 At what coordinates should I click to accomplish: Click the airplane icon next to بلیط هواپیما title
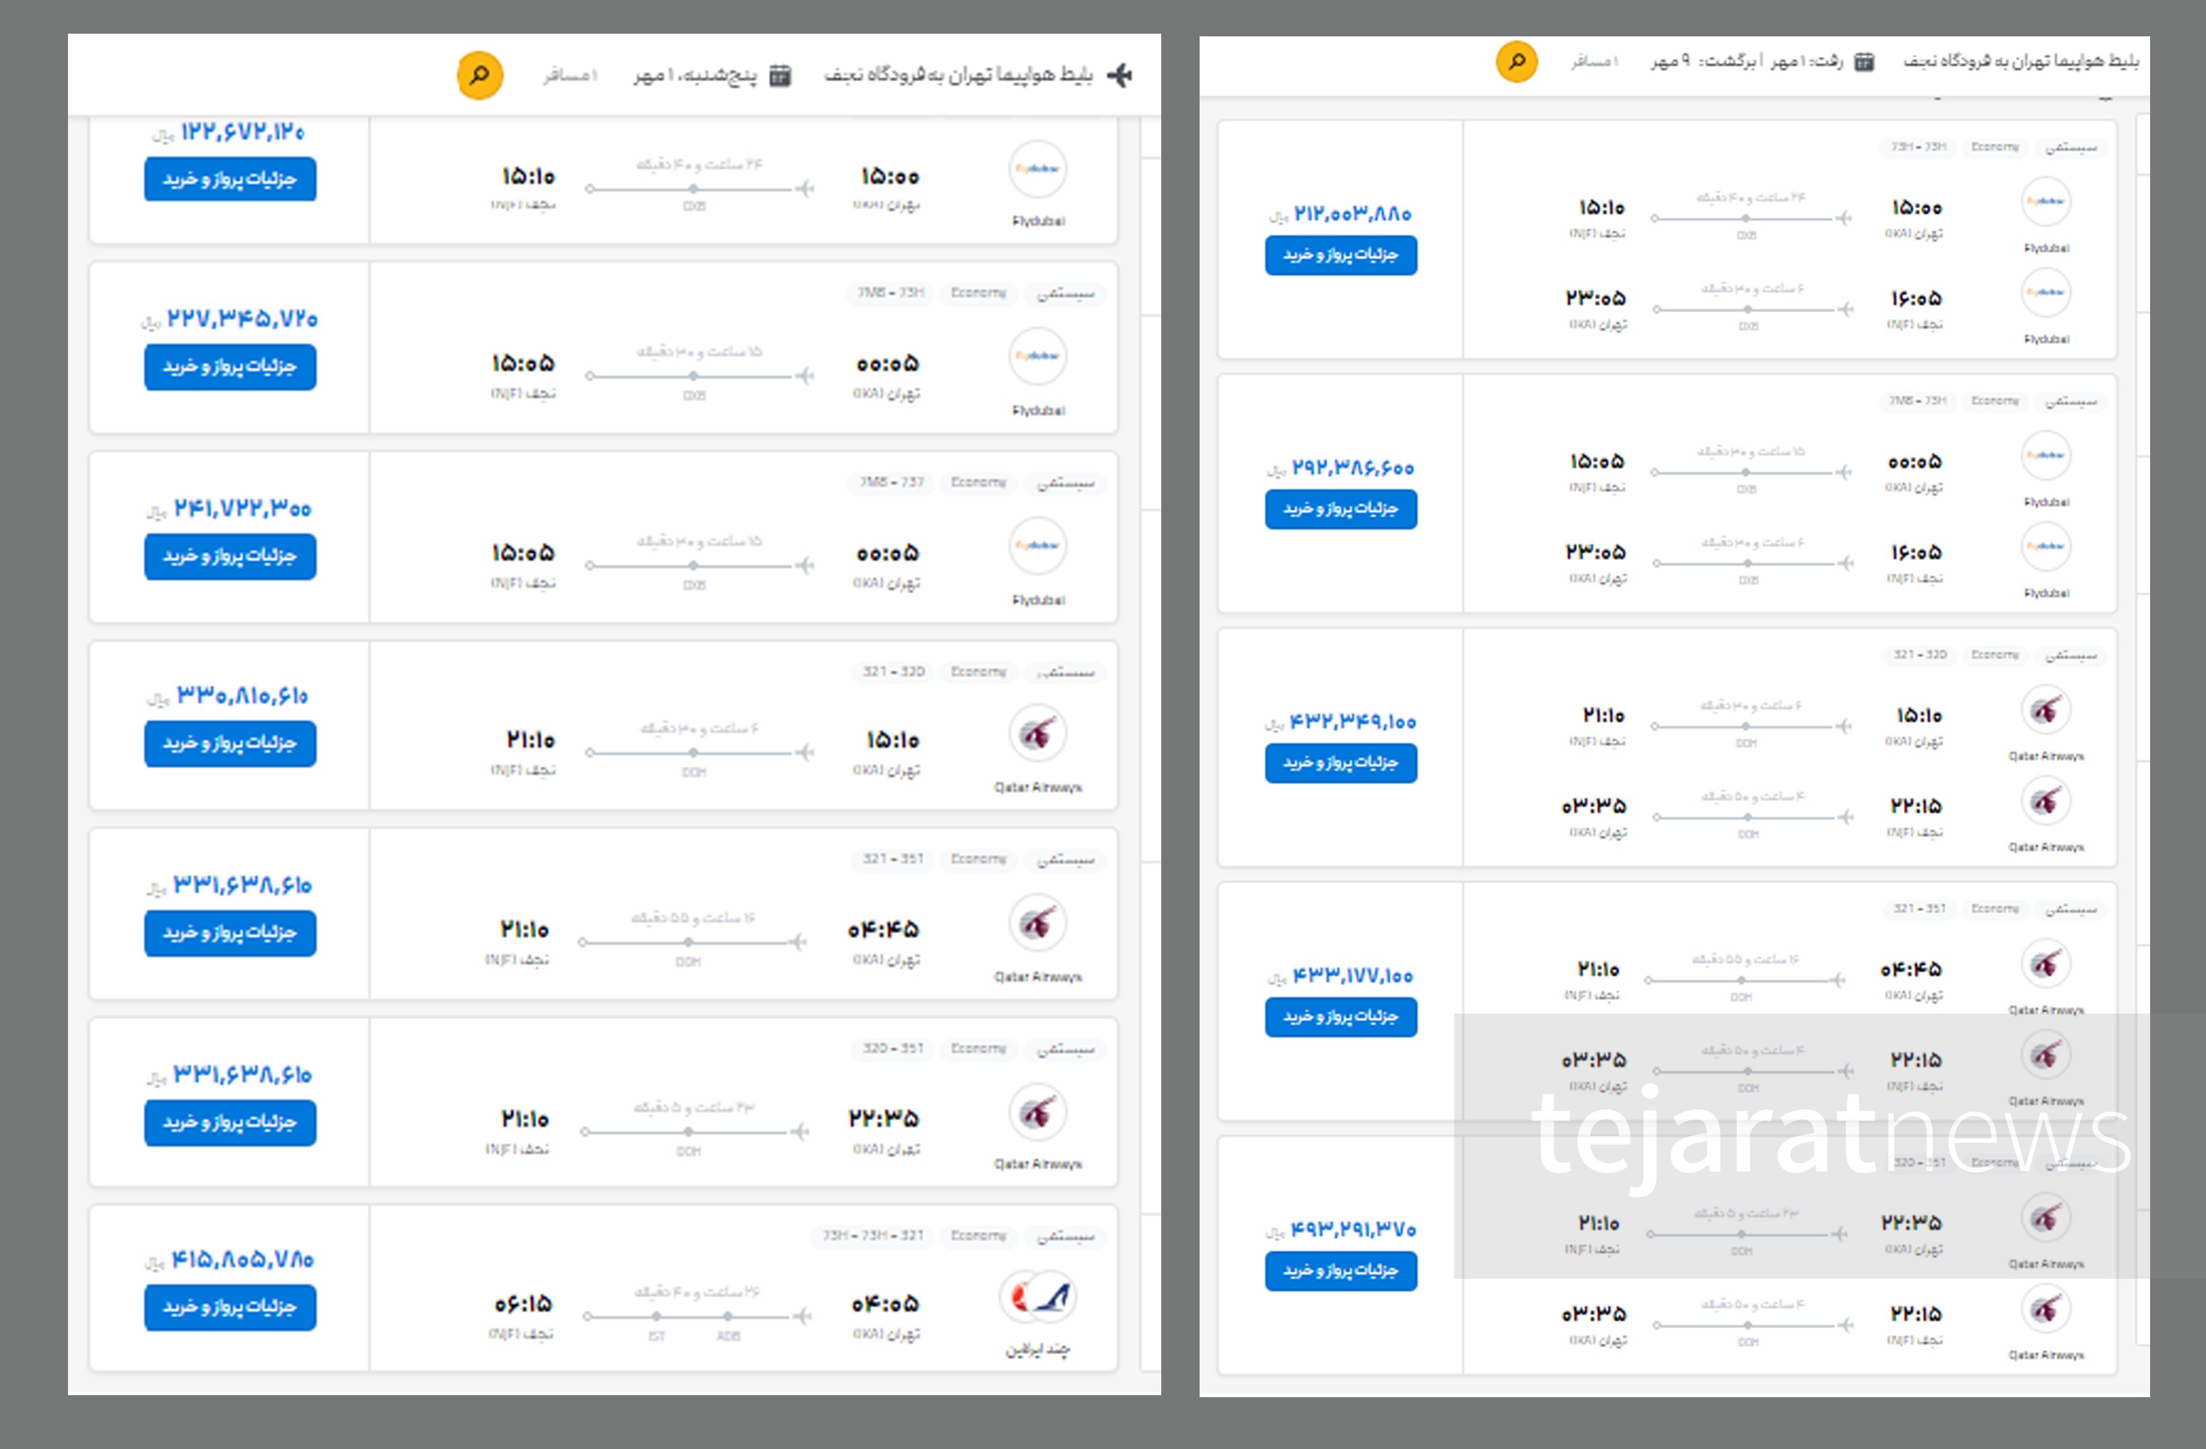click(1119, 75)
